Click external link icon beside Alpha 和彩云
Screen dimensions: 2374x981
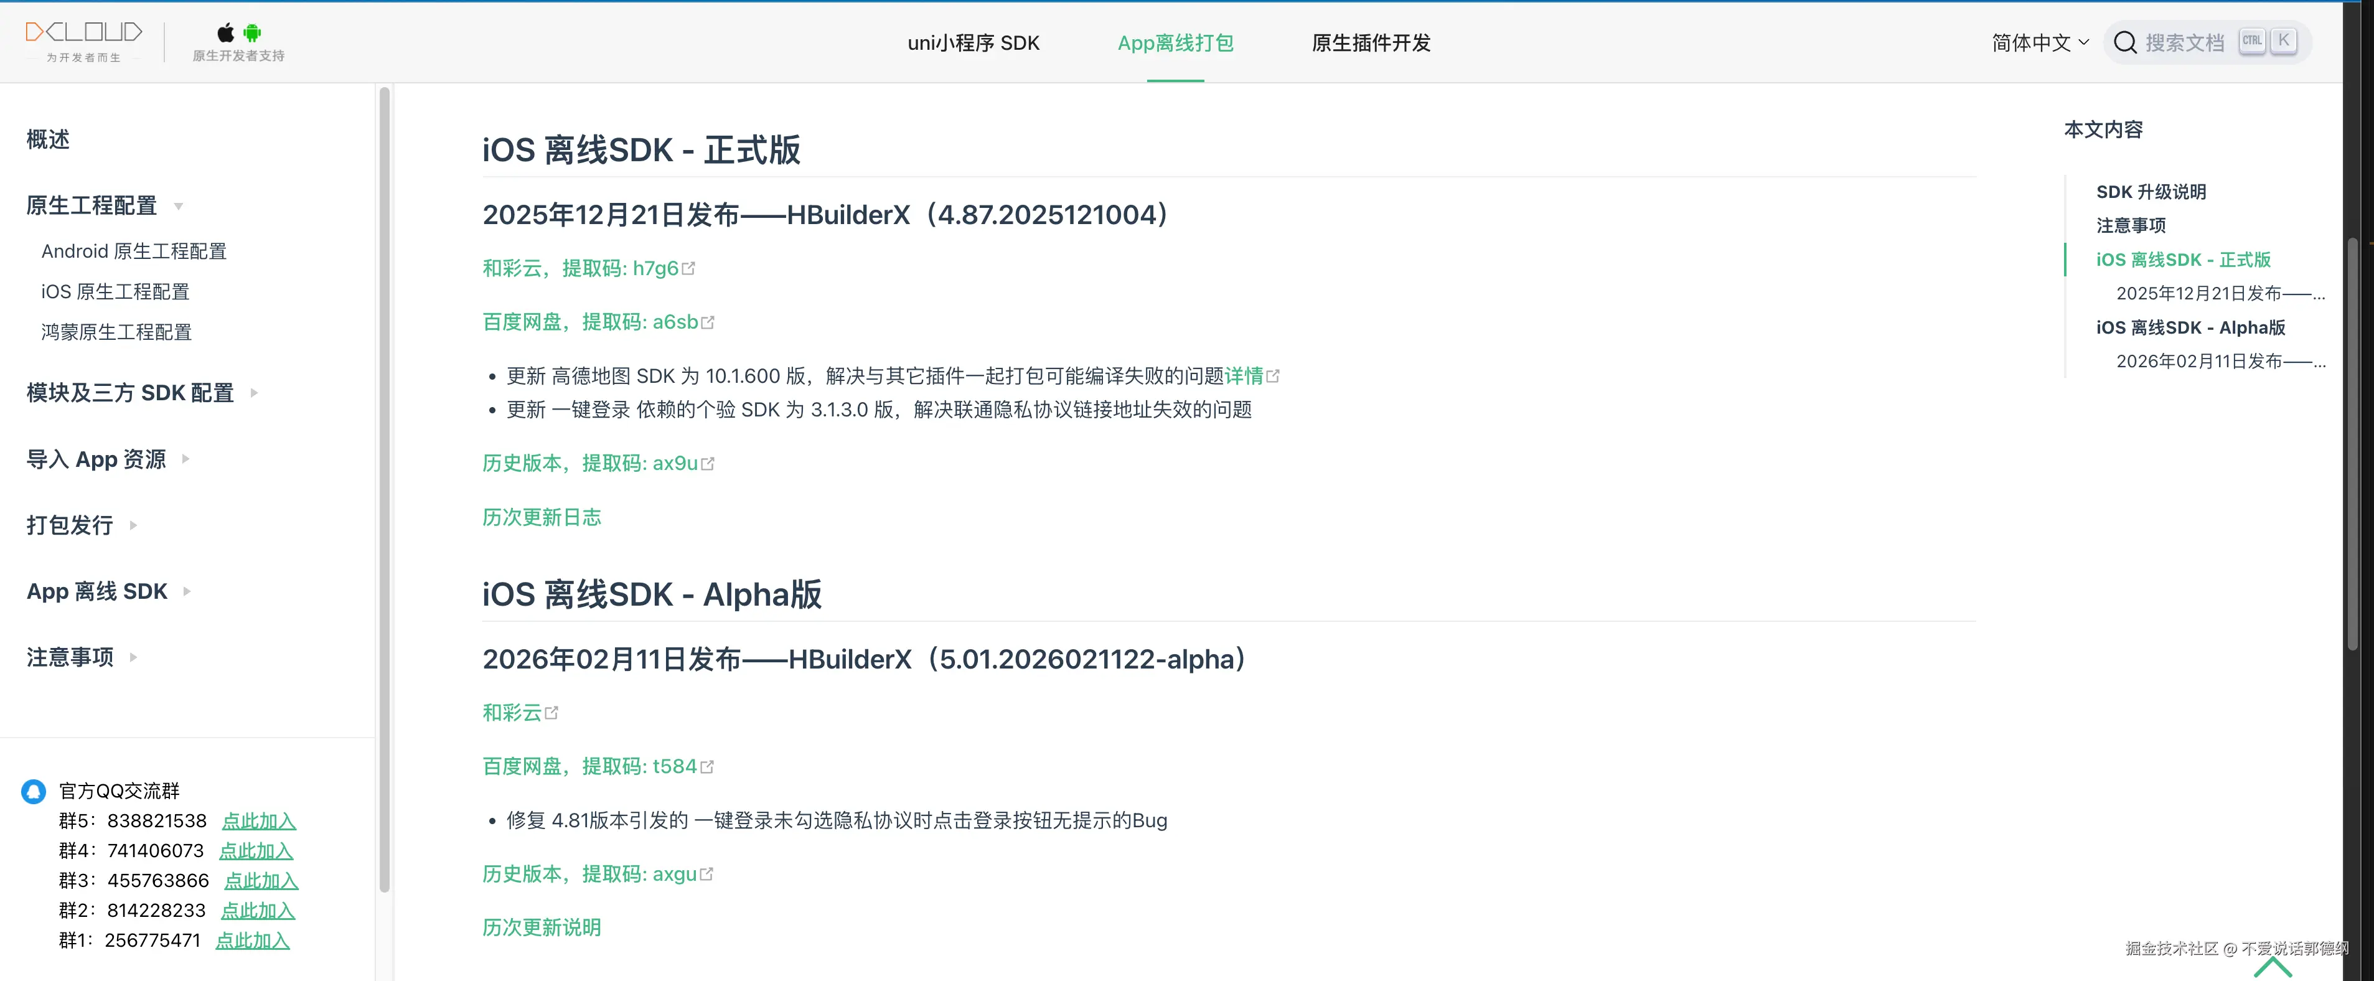(551, 713)
